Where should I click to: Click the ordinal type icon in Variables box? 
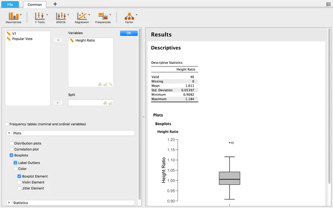pyautogui.click(x=105, y=84)
